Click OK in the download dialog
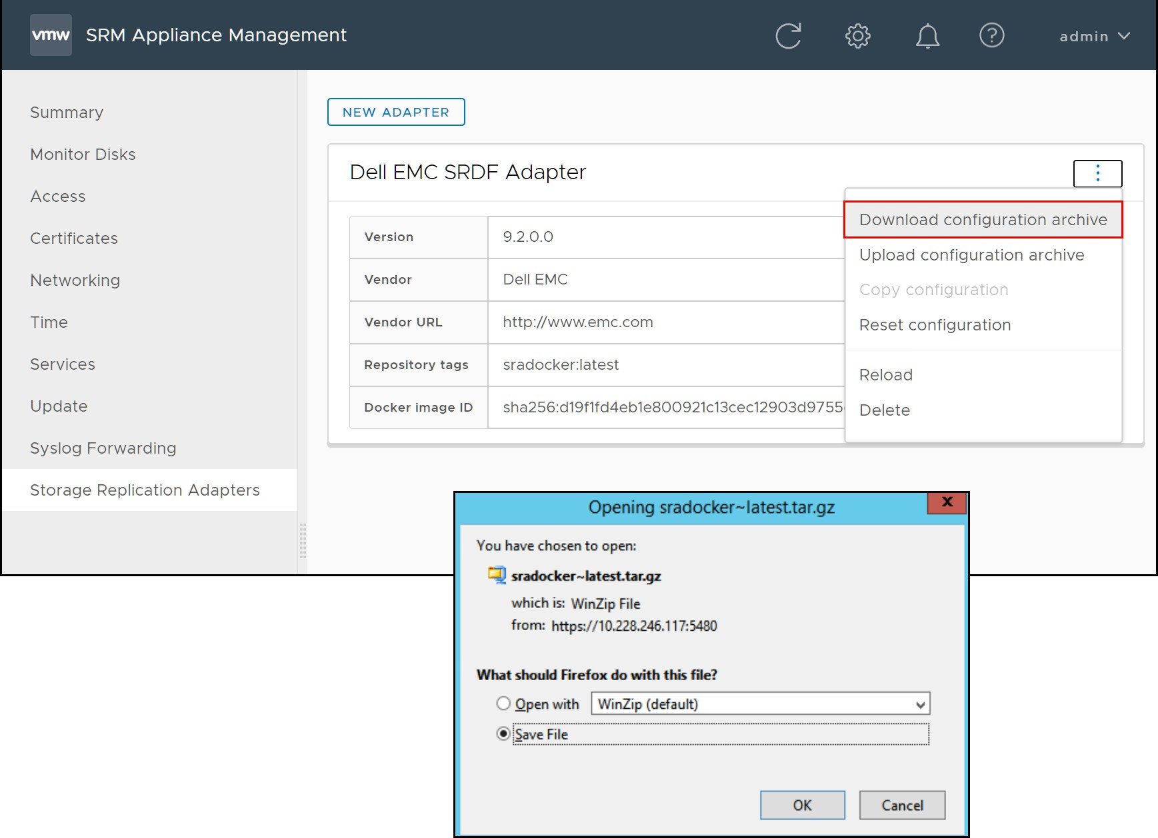 tap(803, 805)
